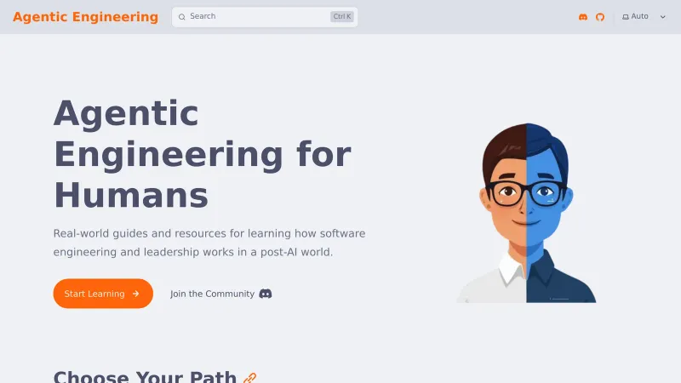Expand the Auto theme dropdown chevron
The width and height of the screenshot is (681, 383).
[663, 17]
